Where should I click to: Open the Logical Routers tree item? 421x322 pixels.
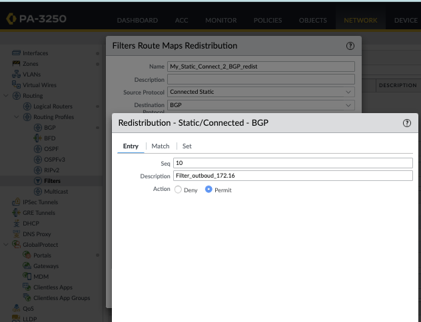[53, 106]
